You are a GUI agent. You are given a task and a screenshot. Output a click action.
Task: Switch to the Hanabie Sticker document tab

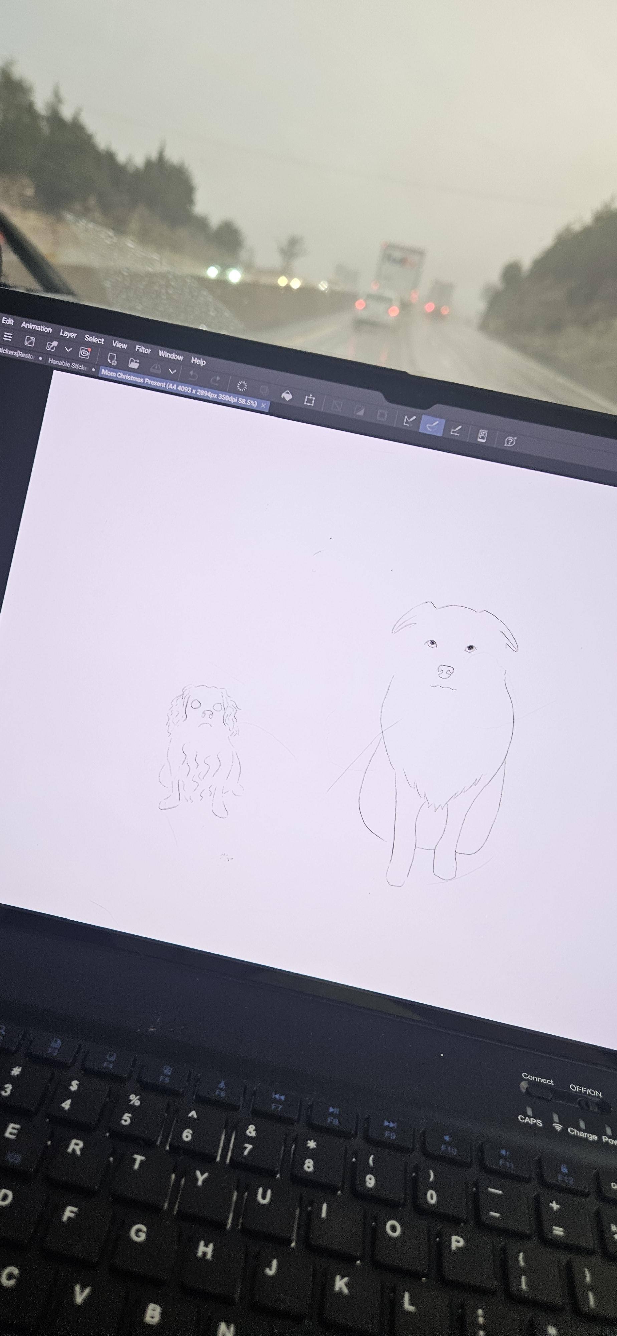pyautogui.click(x=67, y=365)
